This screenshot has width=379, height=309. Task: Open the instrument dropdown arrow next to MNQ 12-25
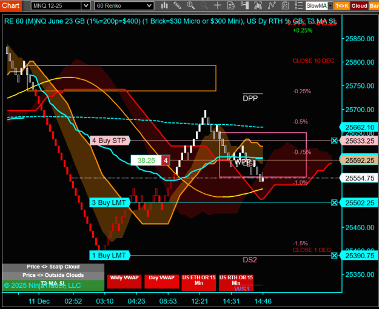coord(86,6)
